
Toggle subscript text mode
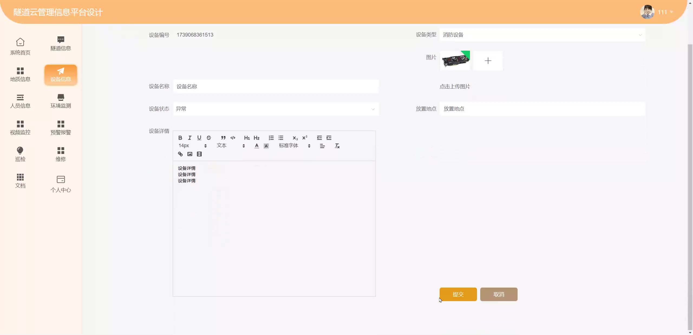[x=295, y=138]
